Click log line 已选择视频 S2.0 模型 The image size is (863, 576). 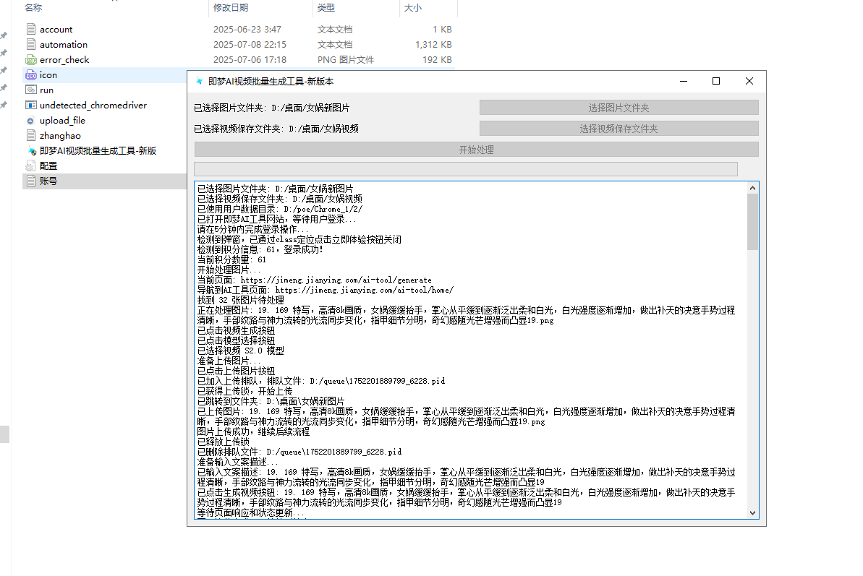tap(240, 351)
